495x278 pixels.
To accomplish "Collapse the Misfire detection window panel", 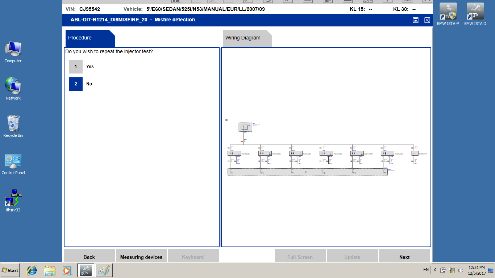I will pyautogui.click(x=416, y=20).
